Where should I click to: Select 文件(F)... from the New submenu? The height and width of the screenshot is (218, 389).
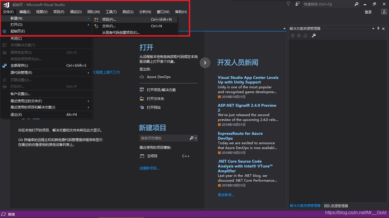134,26
